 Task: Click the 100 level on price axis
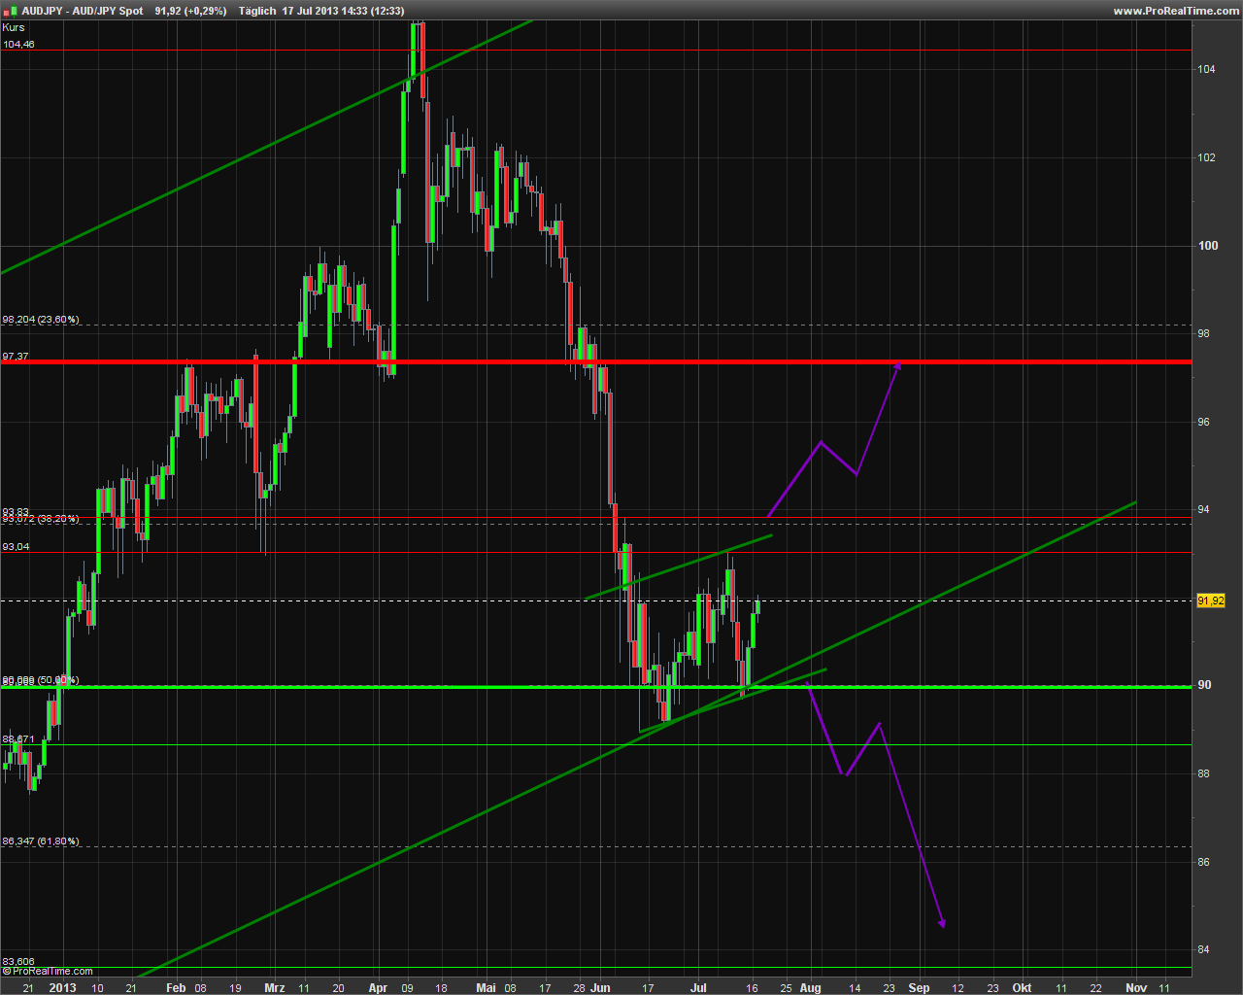pyautogui.click(x=1207, y=246)
